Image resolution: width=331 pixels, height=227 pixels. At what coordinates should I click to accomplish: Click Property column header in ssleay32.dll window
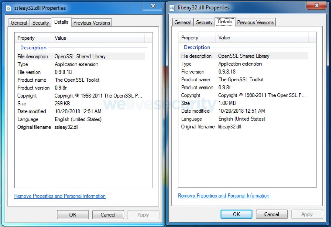click(x=33, y=38)
